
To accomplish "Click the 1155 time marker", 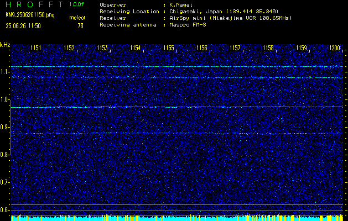I will tap(169, 48).
